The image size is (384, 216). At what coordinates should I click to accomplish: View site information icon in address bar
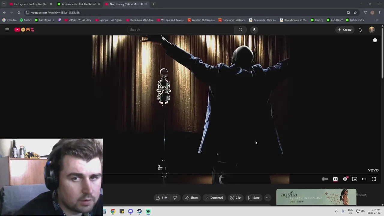(x=27, y=13)
